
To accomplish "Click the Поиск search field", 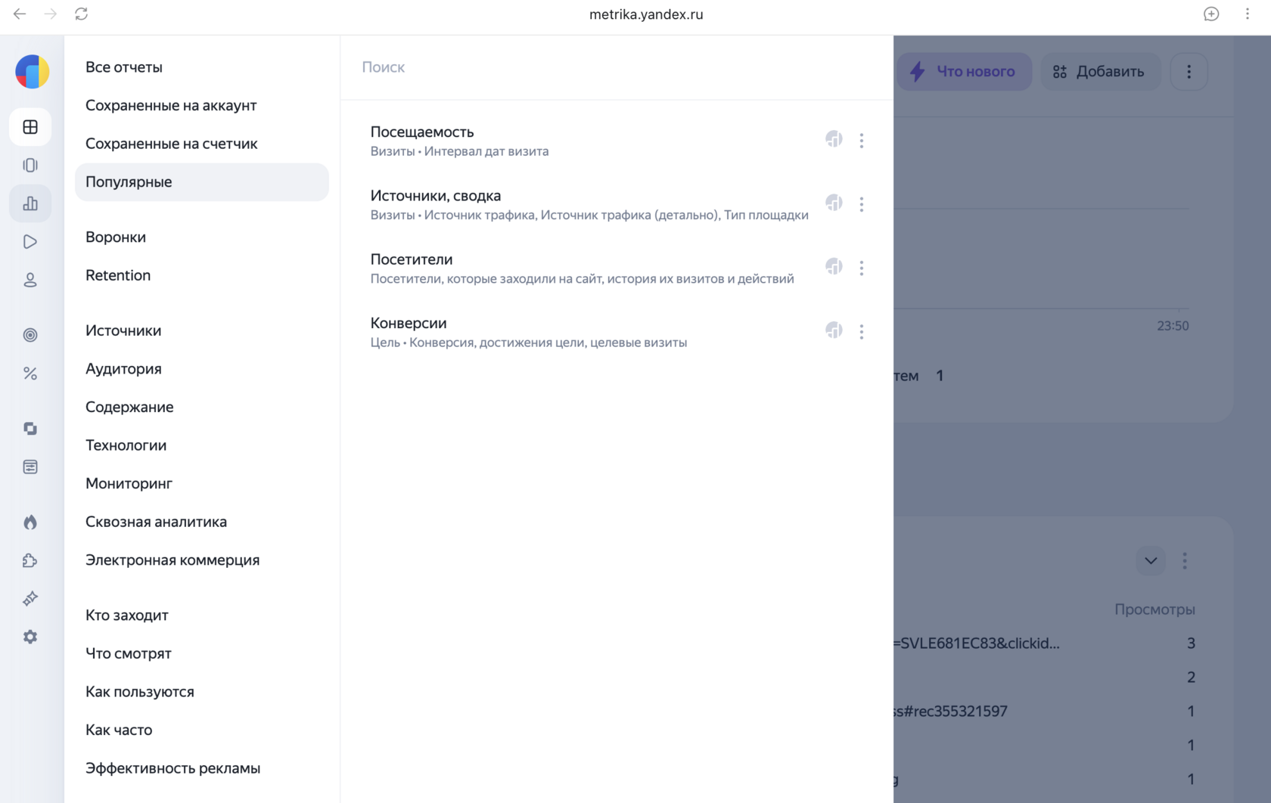I will coord(617,67).
